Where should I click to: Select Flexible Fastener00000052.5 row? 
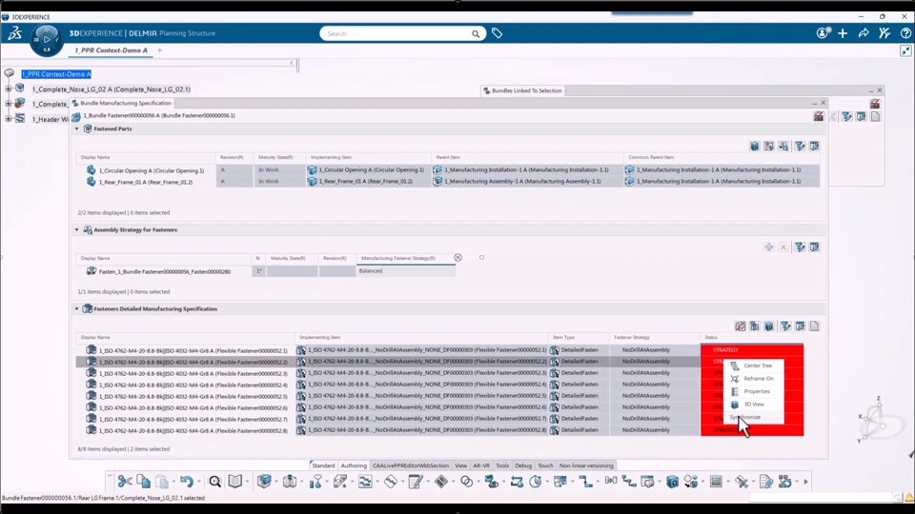point(440,396)
